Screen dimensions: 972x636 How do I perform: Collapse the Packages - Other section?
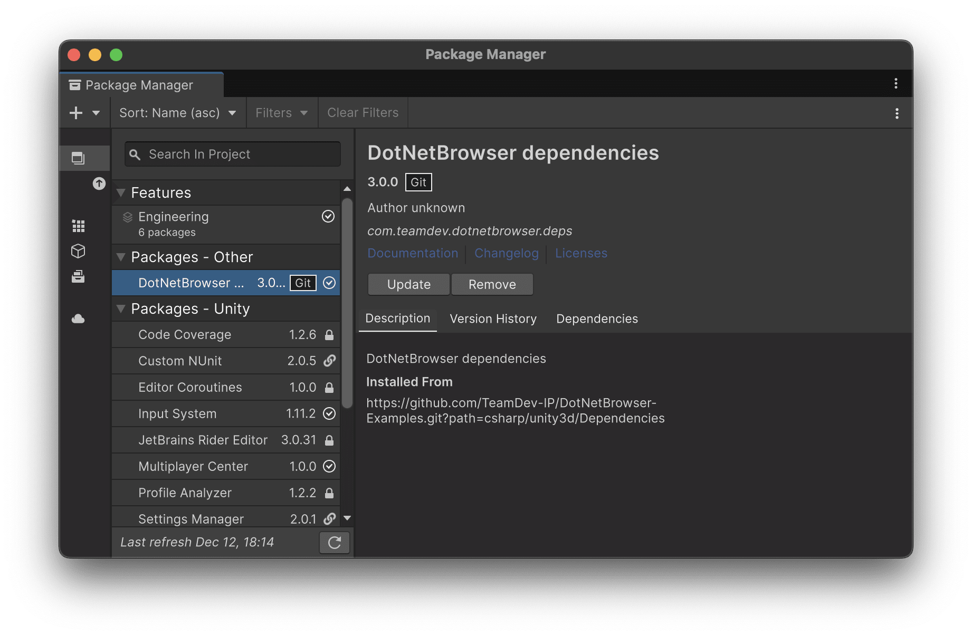tap(121, 257)
